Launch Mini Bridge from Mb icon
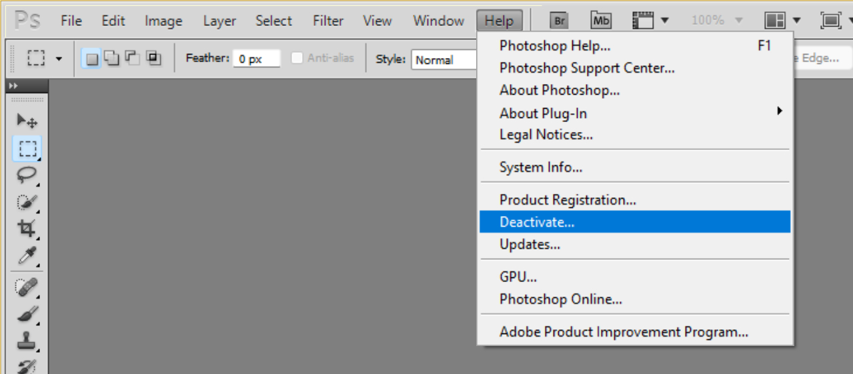Screen dimensions: 853x374 click(x=601, y=21)
